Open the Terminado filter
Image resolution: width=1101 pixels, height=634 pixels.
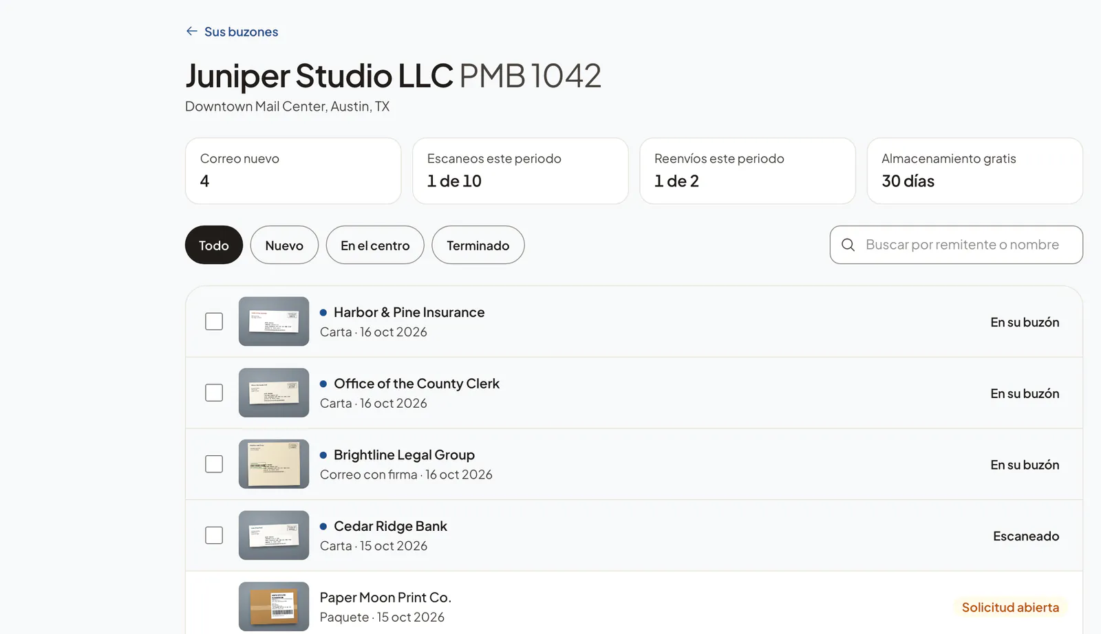pos(478,245)
